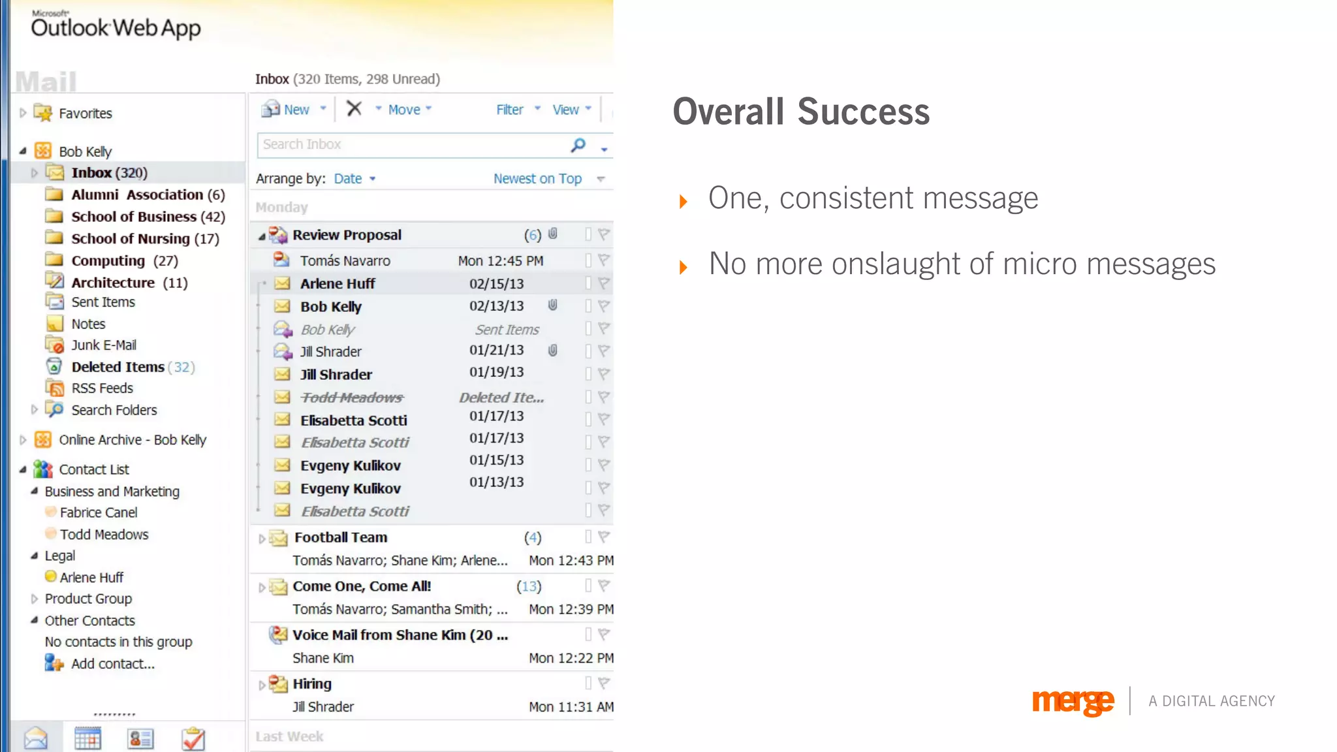Click Newest on Top sort link
Viewport: 1337px width, 752px height.
pos(537,178)
